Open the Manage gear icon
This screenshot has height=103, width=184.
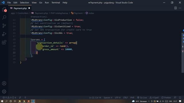click(4, 92)
